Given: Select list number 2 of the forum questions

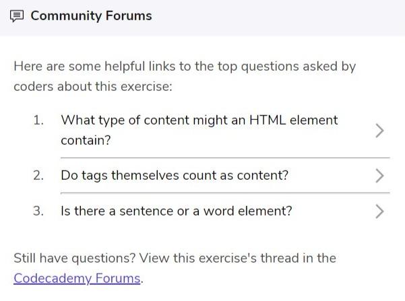Looking at the screenshot, I should point(38,176).
